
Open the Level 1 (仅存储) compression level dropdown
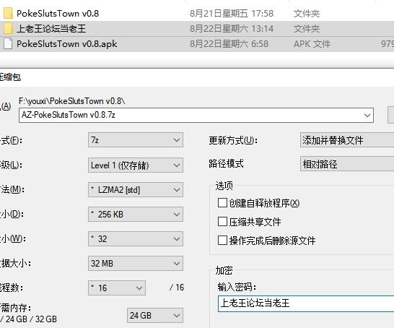136,165
